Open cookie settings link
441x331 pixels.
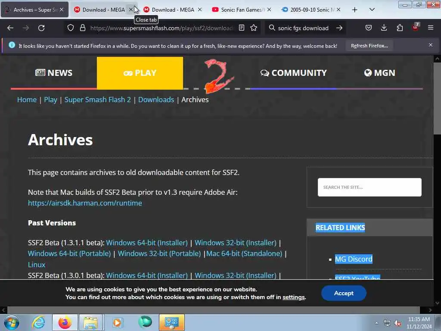point(294,297)
